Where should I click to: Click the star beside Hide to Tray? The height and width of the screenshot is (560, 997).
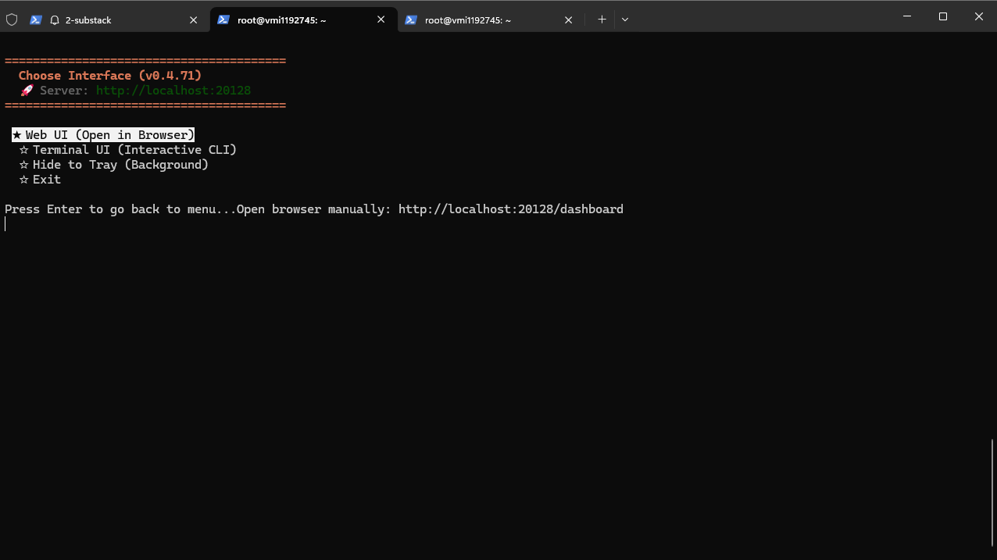24,165
